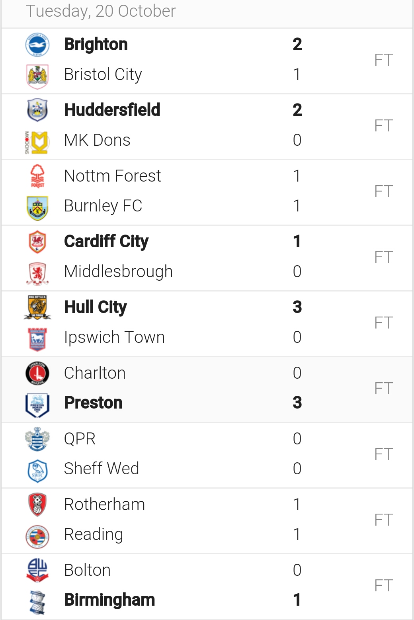Tap Birmingham team name
The height and width of the screenshot is (620, 414).
109,600
